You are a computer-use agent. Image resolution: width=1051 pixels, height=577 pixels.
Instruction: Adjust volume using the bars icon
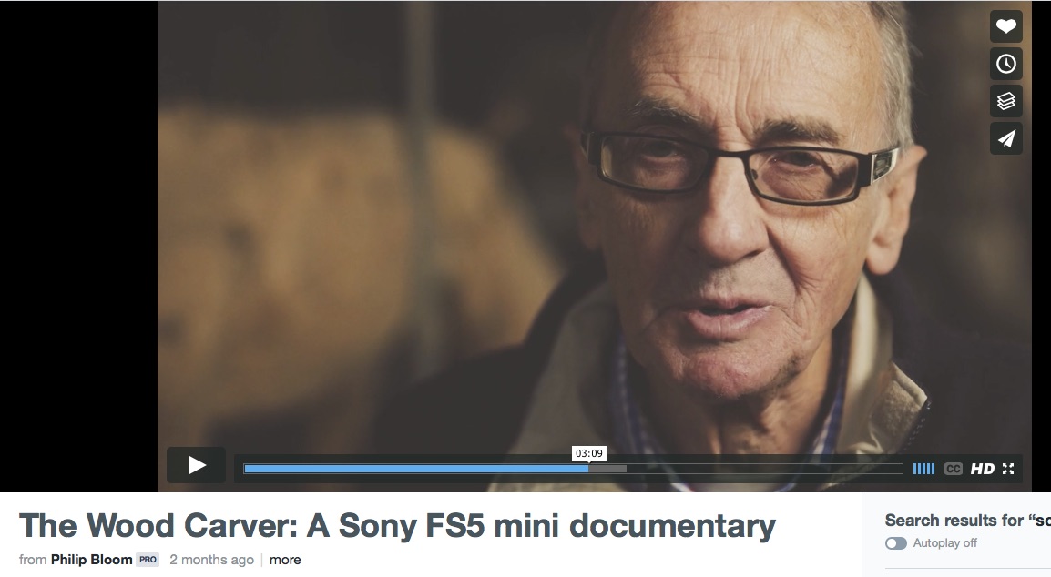pos(923,469)
